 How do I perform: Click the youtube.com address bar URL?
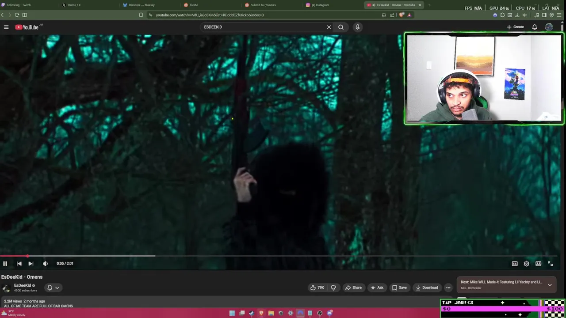tap(210, 15)
